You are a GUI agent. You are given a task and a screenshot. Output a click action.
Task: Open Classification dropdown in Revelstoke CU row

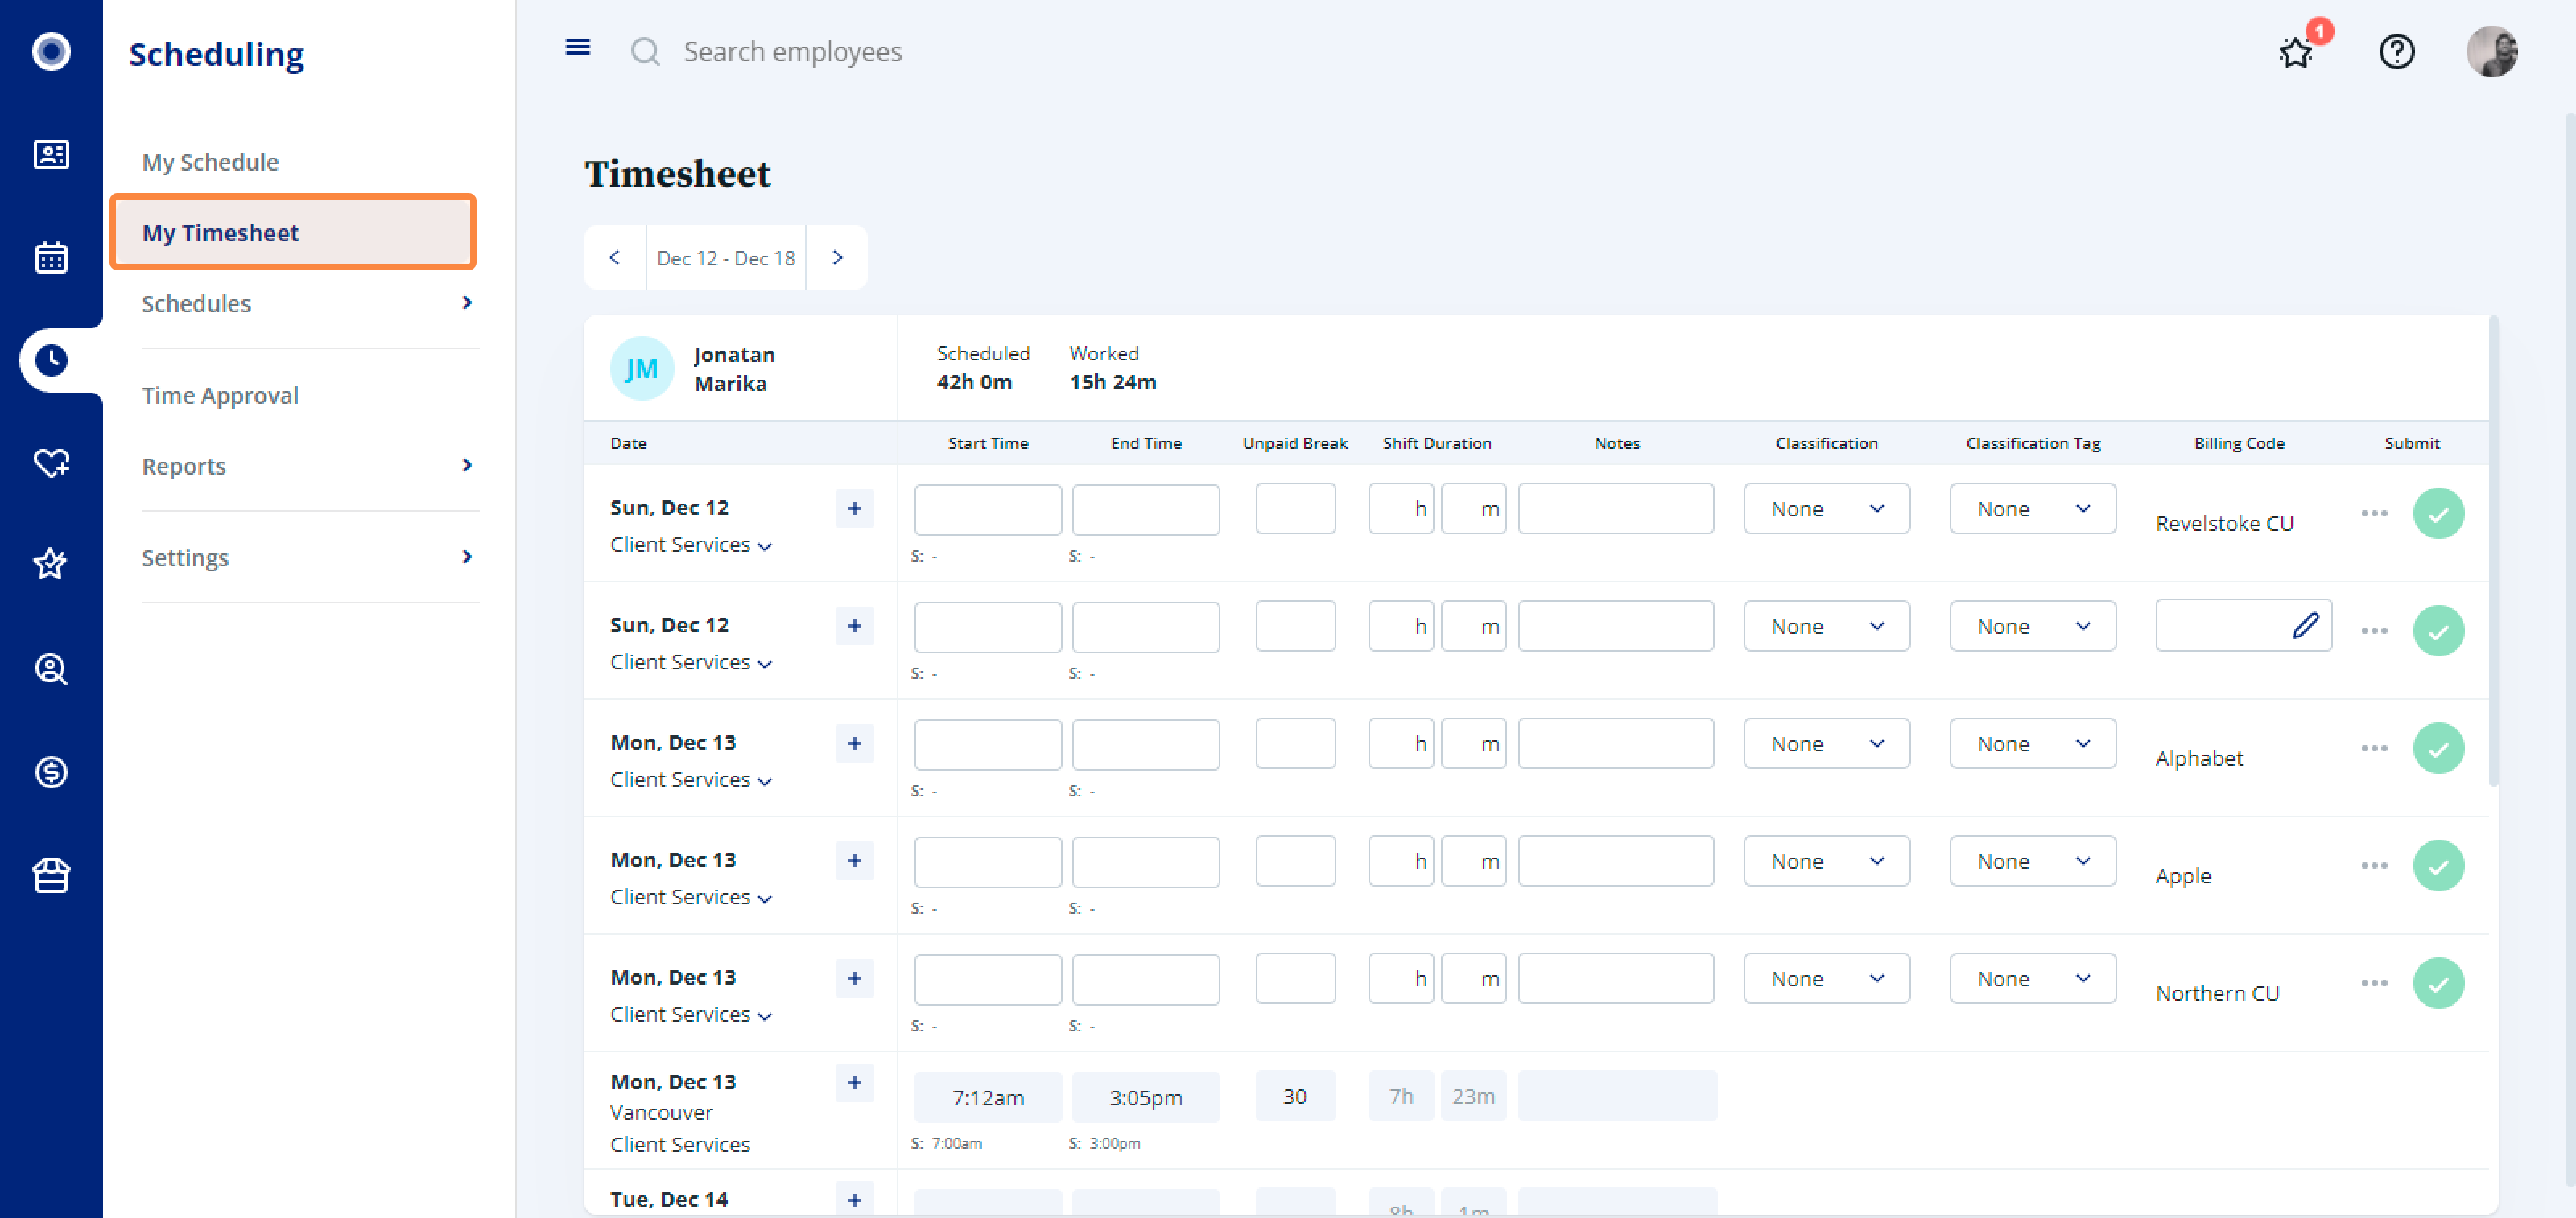[1826, 508]
